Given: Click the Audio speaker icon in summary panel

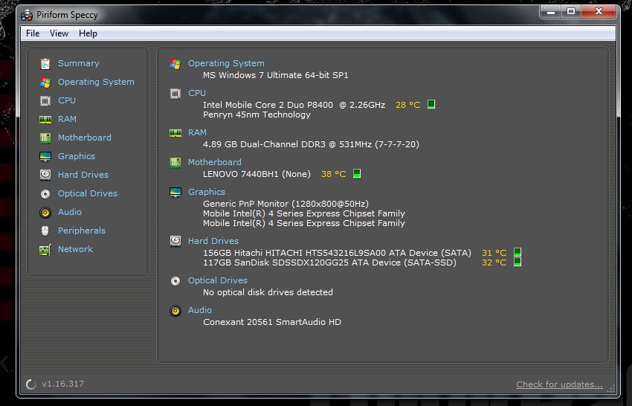Looking at the screenshot, I should tap(175, 311).
